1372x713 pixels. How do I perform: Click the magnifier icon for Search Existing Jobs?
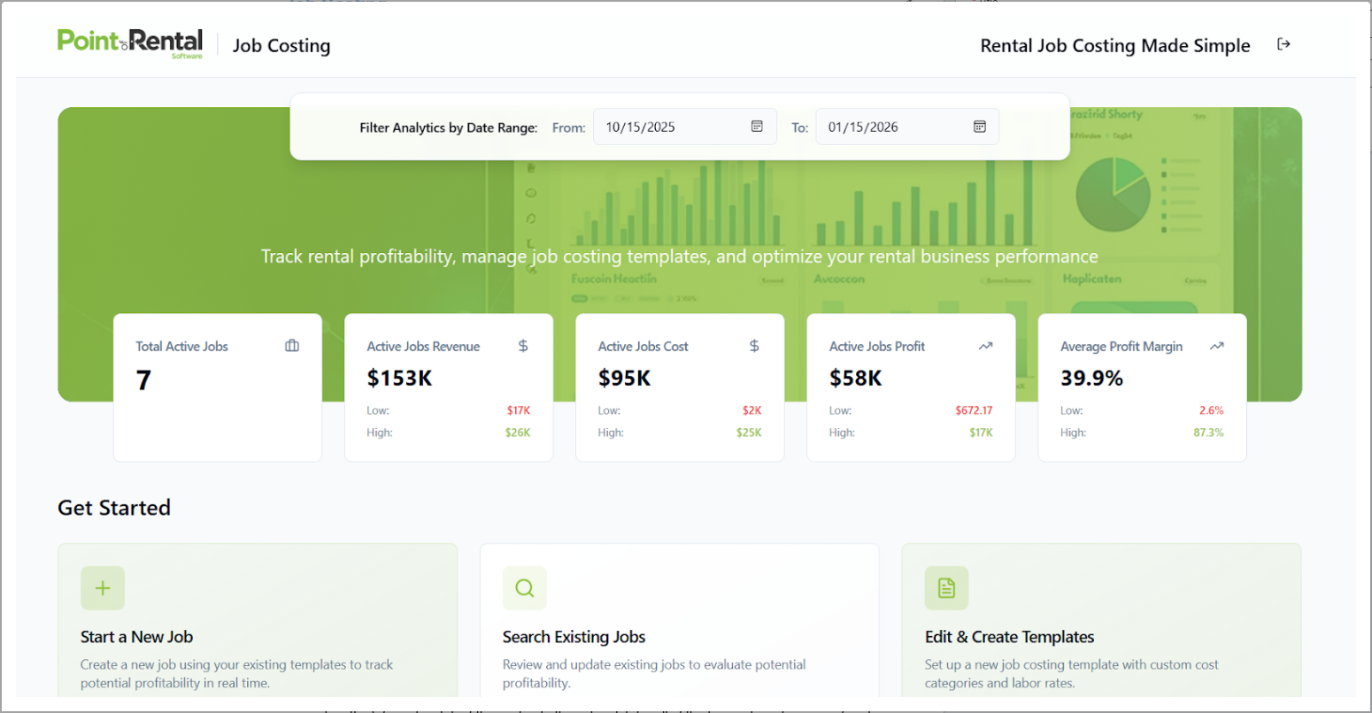click(525, 588)
